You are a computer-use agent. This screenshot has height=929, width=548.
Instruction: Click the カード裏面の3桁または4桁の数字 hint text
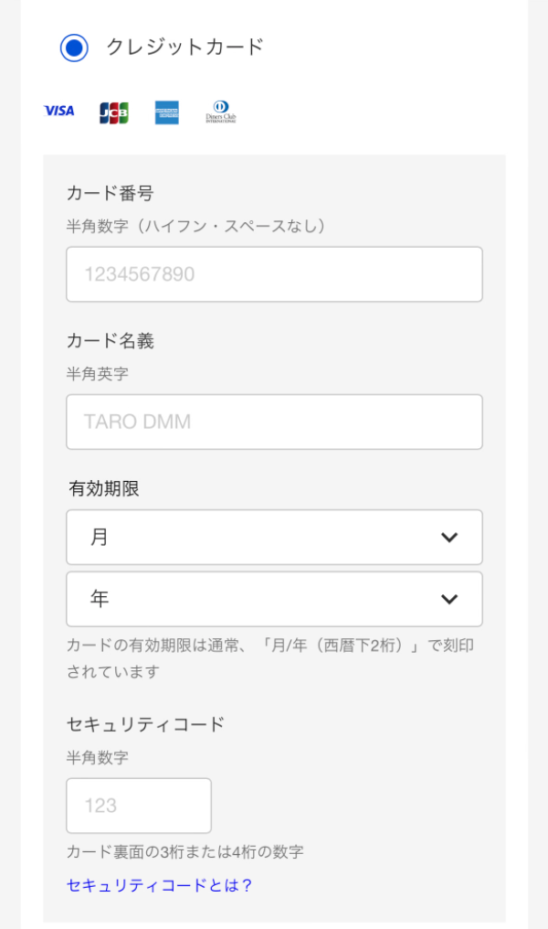(x=185, y=852)
